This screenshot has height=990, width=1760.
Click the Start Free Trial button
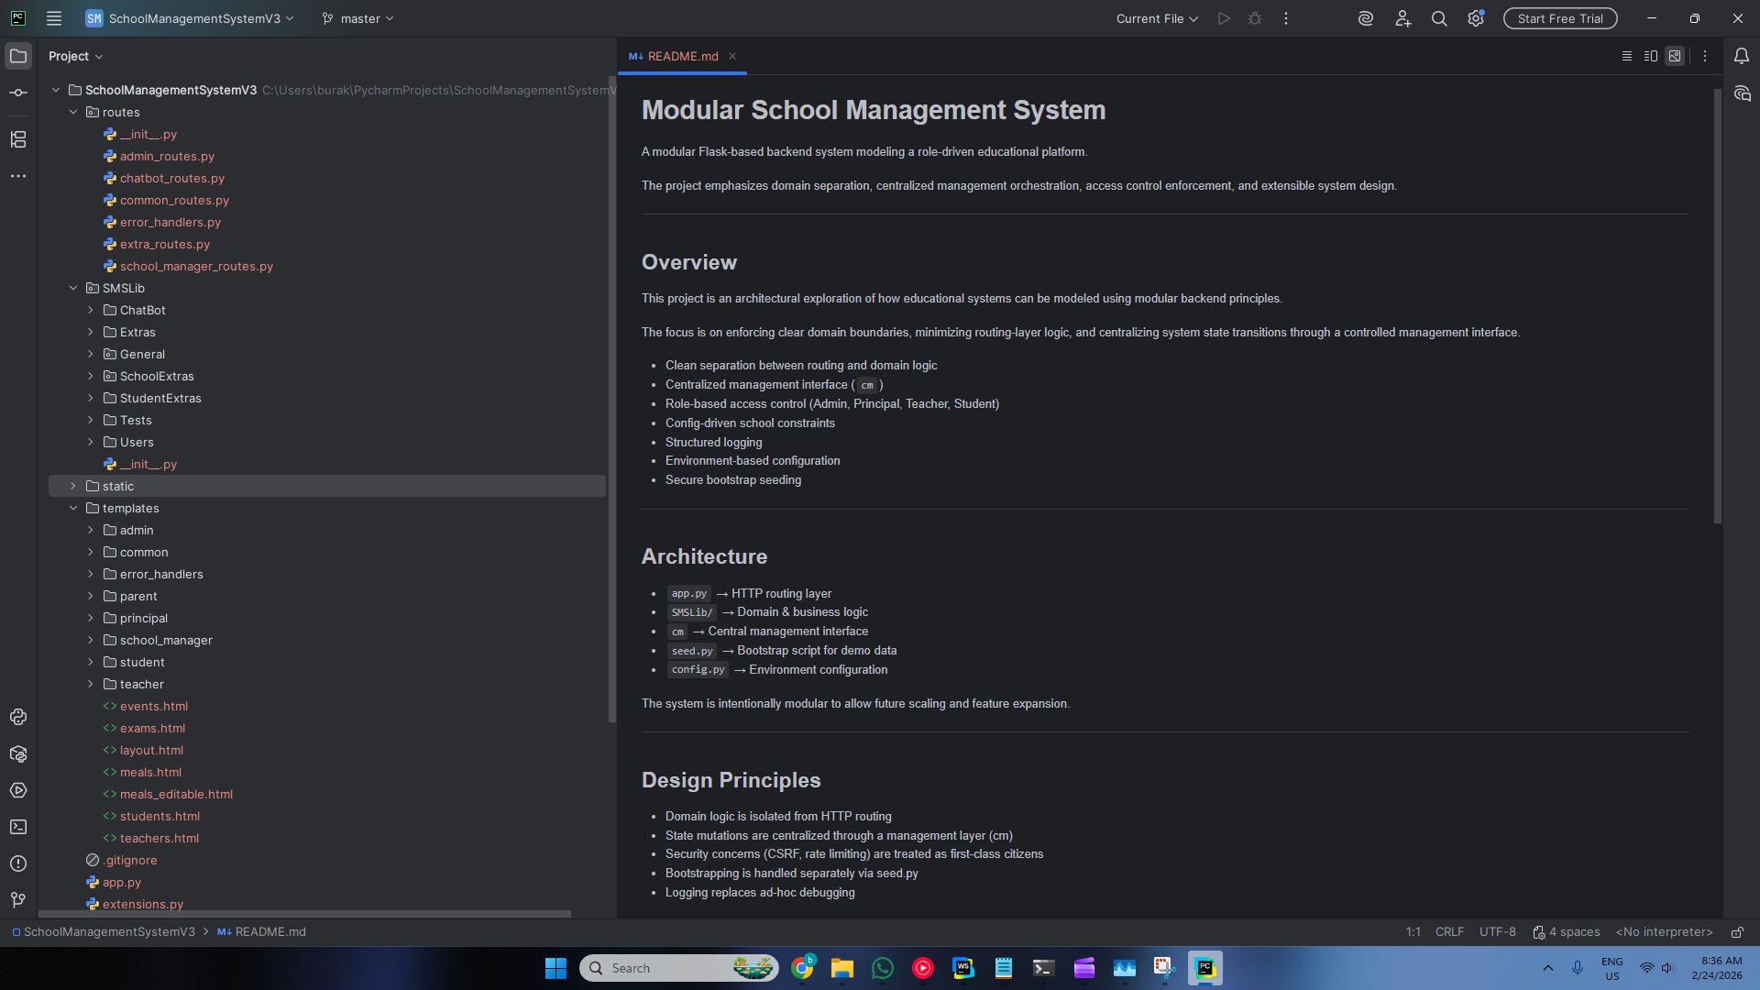click(1560, 18)
